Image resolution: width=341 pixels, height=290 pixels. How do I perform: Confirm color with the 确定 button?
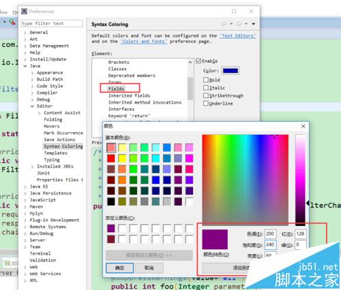click(x=119, y=268)
